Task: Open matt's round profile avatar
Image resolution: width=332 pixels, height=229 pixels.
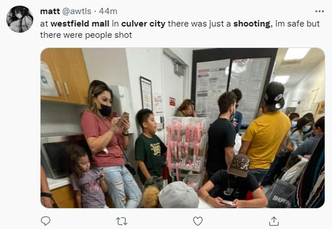Action: 20,19
